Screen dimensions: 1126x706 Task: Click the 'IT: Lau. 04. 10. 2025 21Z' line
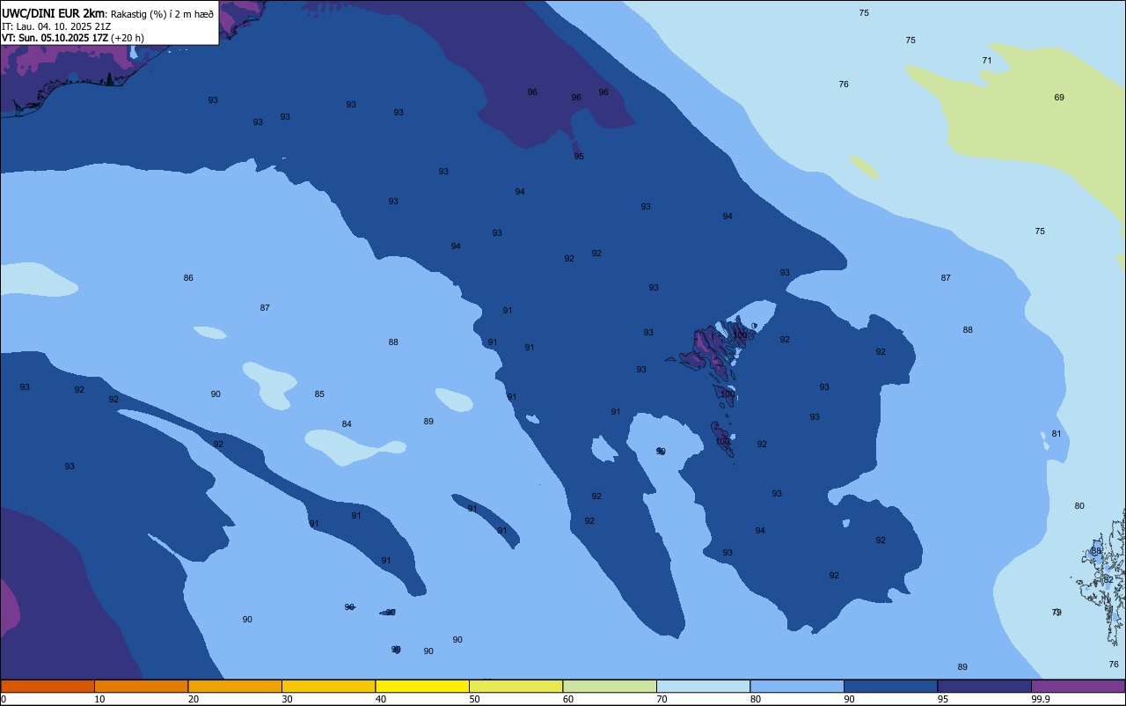pyautogui.click(x=55, y=26)
